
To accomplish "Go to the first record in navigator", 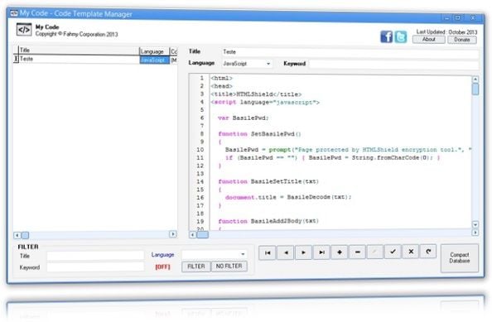I will tap(268, 252).
